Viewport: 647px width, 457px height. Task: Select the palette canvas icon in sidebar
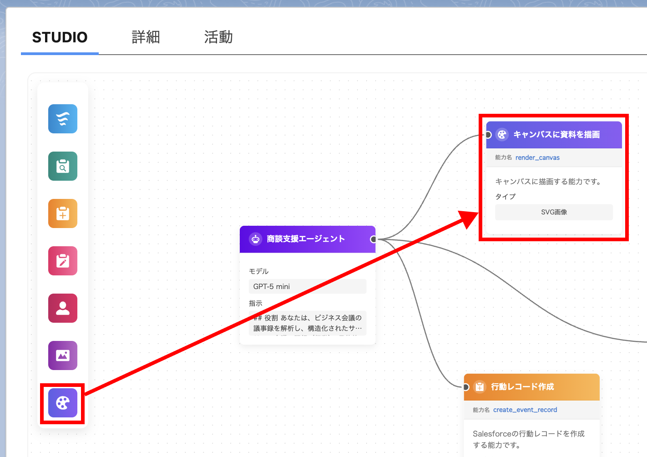pos(63,403)
